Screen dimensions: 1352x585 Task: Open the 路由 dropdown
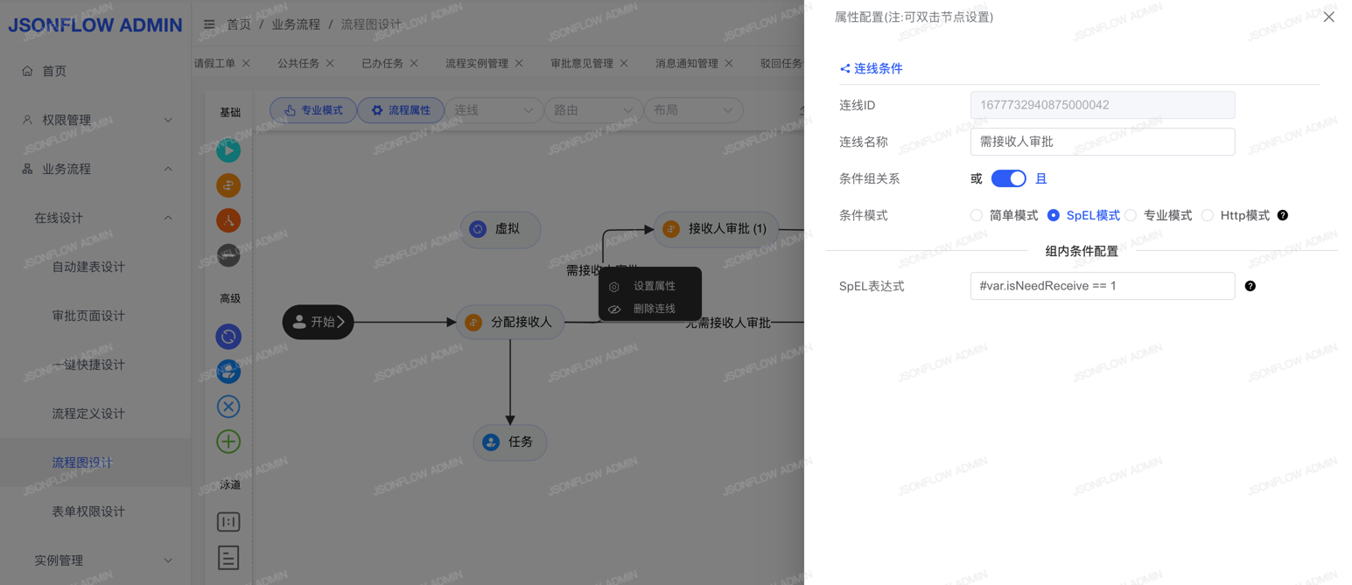coord(592,110)
